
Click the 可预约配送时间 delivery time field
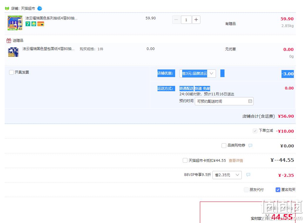(x=224, y=101)
